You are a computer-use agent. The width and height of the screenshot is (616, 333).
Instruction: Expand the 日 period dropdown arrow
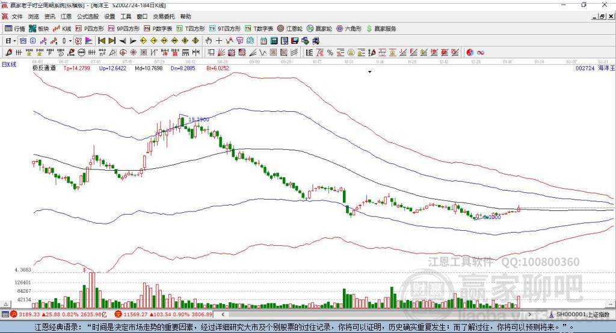point(14,41)
